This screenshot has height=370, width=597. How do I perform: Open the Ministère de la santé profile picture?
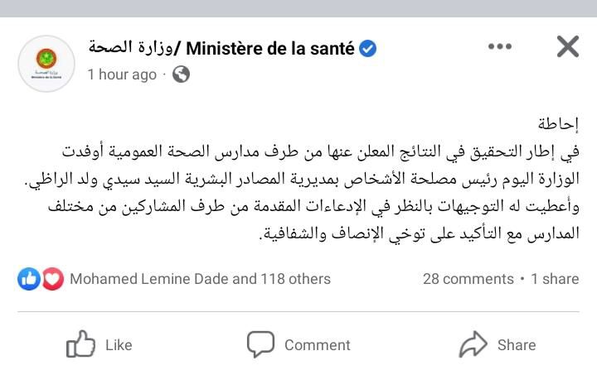pyautogui.click(x=46, y=64)
